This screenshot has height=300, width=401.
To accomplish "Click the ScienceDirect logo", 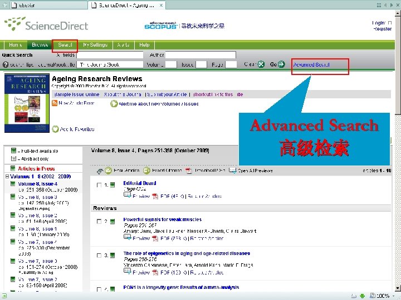I will (x=46, y=24).
